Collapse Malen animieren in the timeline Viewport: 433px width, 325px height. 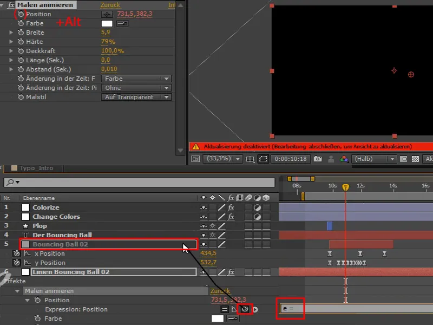click(17, 291)
